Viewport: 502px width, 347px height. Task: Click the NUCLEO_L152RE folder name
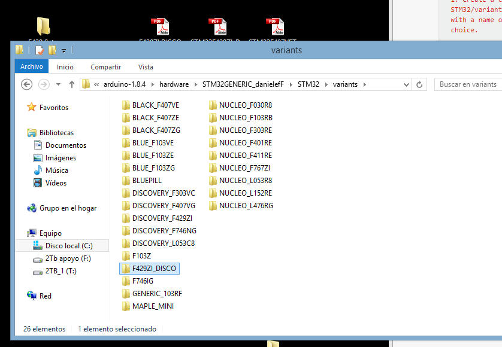(246, 193)
